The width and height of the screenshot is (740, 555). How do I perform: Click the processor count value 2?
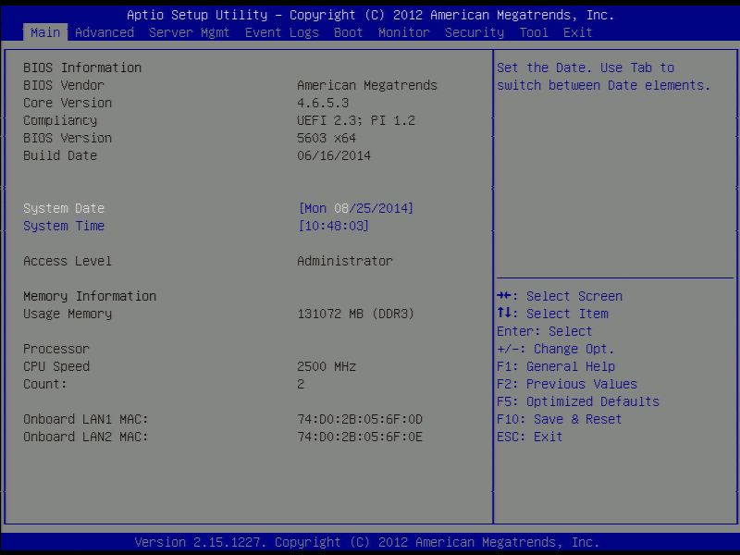[301, 384]
